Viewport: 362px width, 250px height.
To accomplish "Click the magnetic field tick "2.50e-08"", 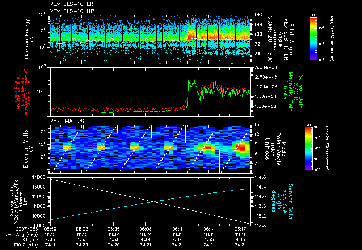I will pyautogui.click(x=266, y=77).
